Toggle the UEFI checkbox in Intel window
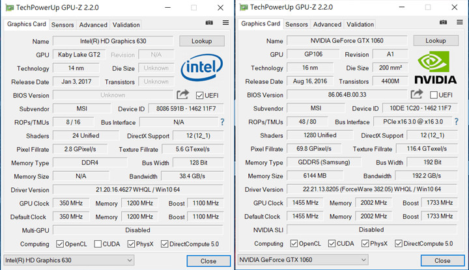The height and width of the screenshot is (270, 469). coord(200,96)
